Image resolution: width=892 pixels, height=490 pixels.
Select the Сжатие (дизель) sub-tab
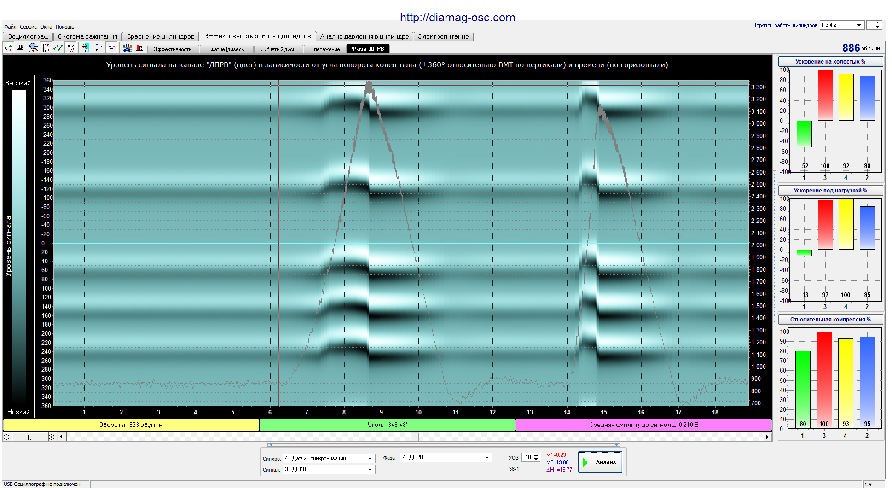[226, 49]
